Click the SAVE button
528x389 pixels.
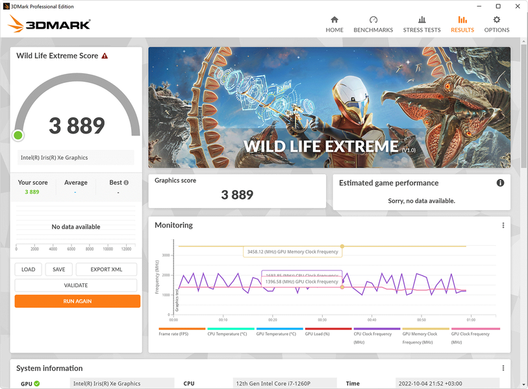(x=59, y=269)
